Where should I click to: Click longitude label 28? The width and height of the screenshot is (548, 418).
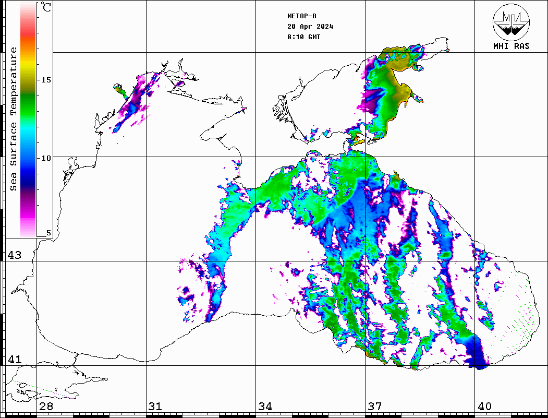[x=46, y=407]
